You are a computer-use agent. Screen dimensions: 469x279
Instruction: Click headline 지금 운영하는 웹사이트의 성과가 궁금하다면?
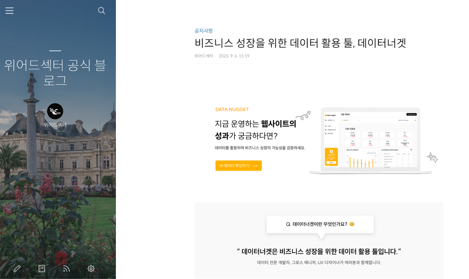256,130
